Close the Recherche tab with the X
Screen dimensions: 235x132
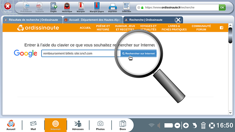178,20
